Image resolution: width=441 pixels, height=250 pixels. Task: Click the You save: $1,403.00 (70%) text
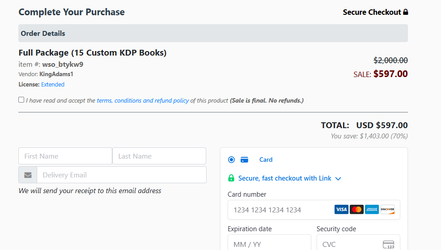tap(369, 136)
